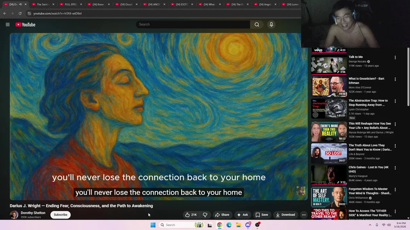Click the search magnifier button
The image size is (410, 230).
[257, 25]
